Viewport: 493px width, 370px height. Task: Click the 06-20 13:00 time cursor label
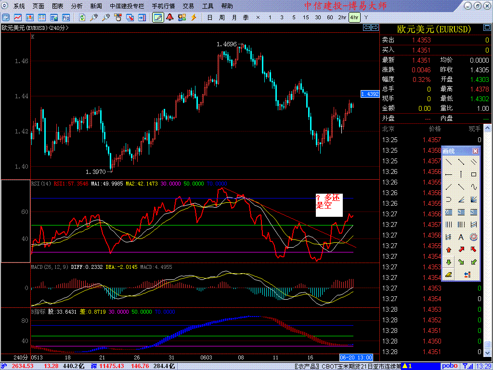(x=356, y=358)
